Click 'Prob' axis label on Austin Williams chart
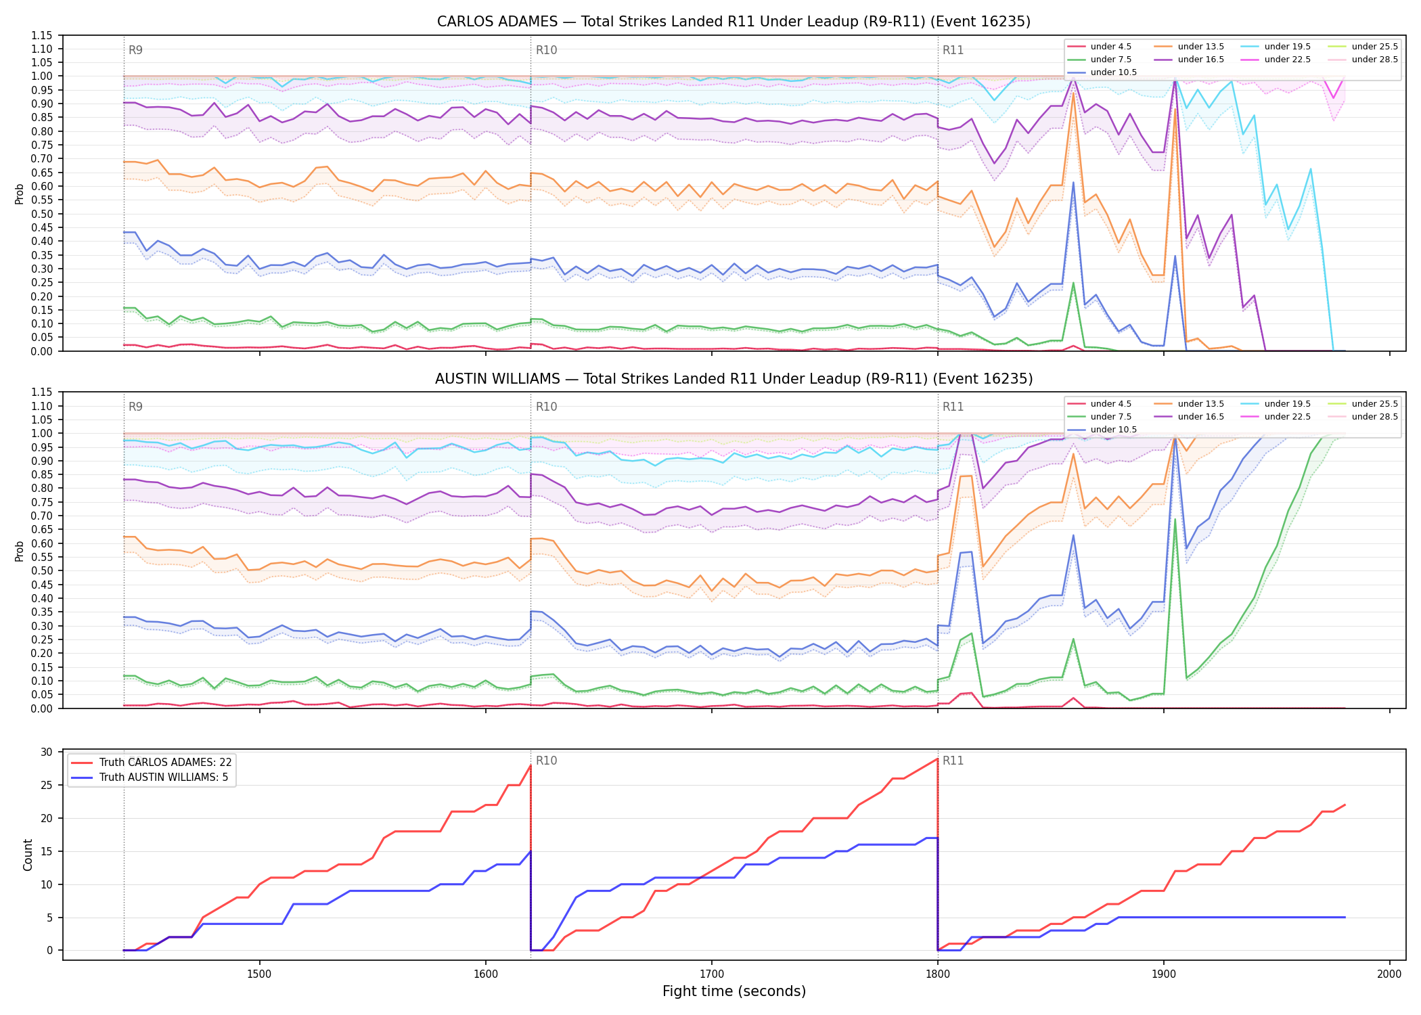The image size is (1421, 1015). click(20, 551)
